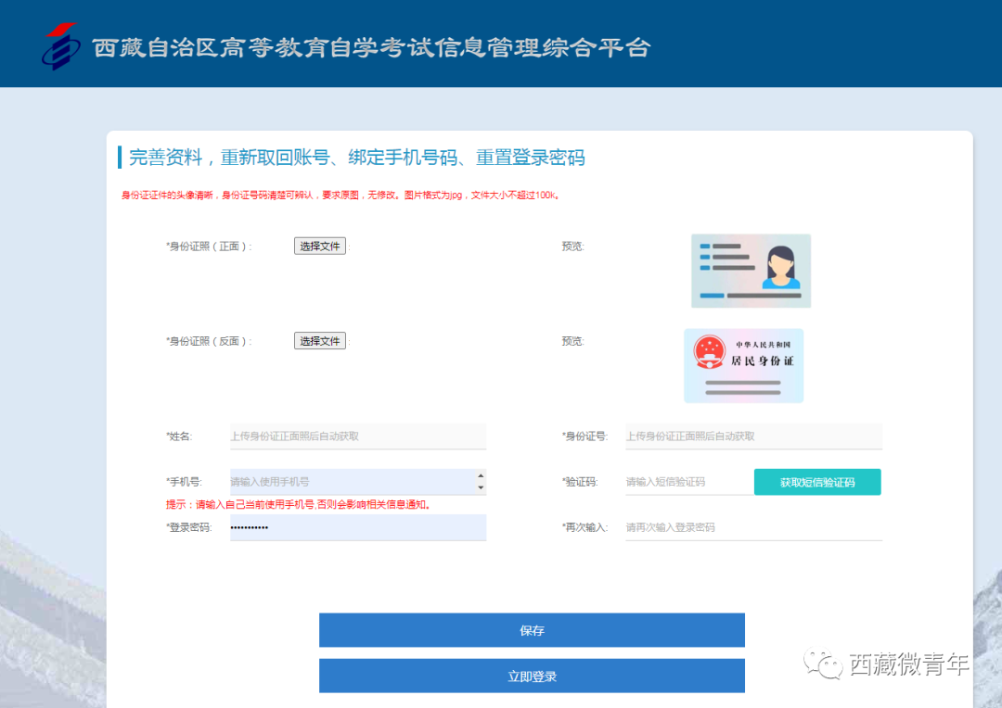Choose file for ID photo front side
This screenshot has width=1002, height=708.
coord(319,247)
